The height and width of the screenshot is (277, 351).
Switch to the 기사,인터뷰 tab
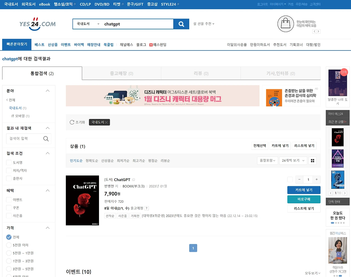tap(281, 73)
